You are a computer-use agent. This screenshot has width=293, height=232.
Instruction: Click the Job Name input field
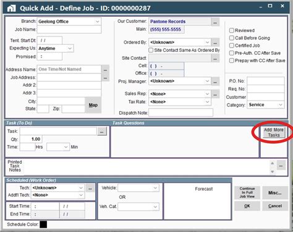coord(69,30)
